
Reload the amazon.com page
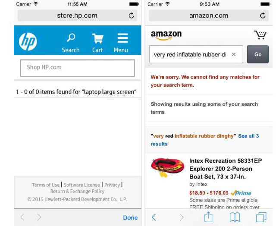point(263,16)
